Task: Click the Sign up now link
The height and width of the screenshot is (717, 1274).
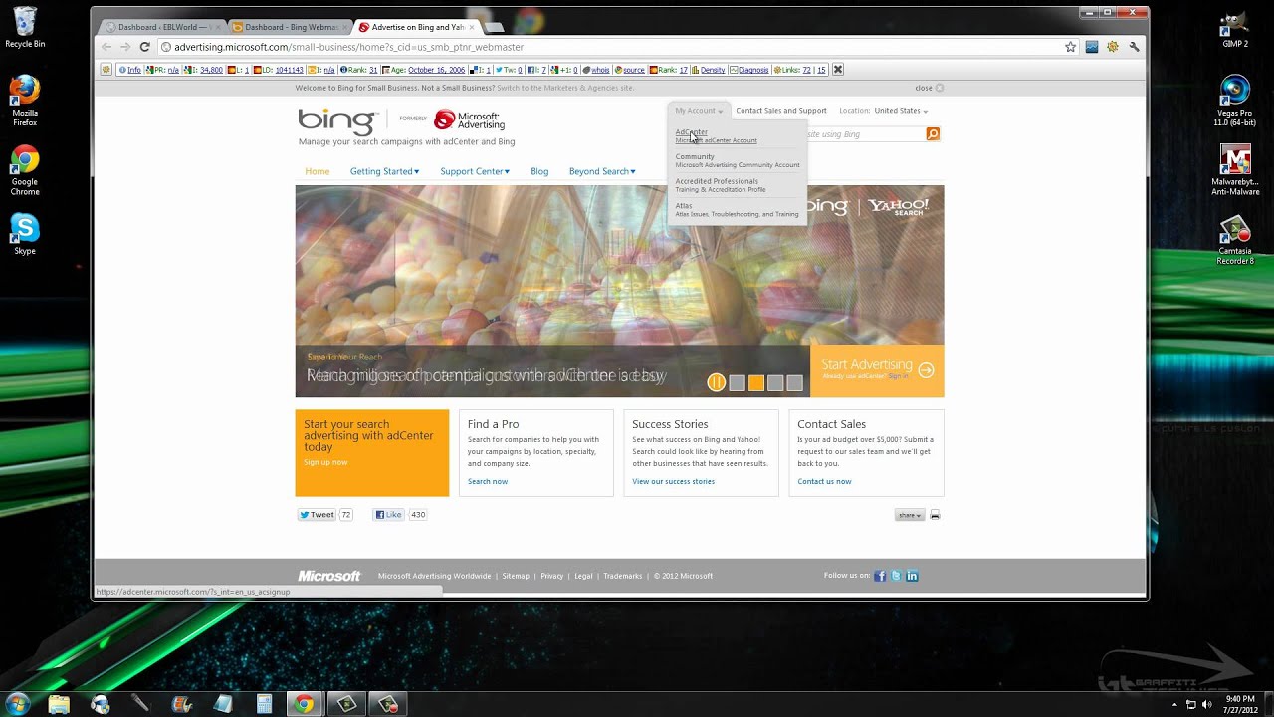Action: click(325, 462)
